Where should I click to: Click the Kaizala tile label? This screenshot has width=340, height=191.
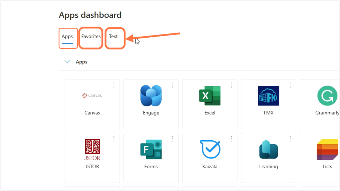210,166
